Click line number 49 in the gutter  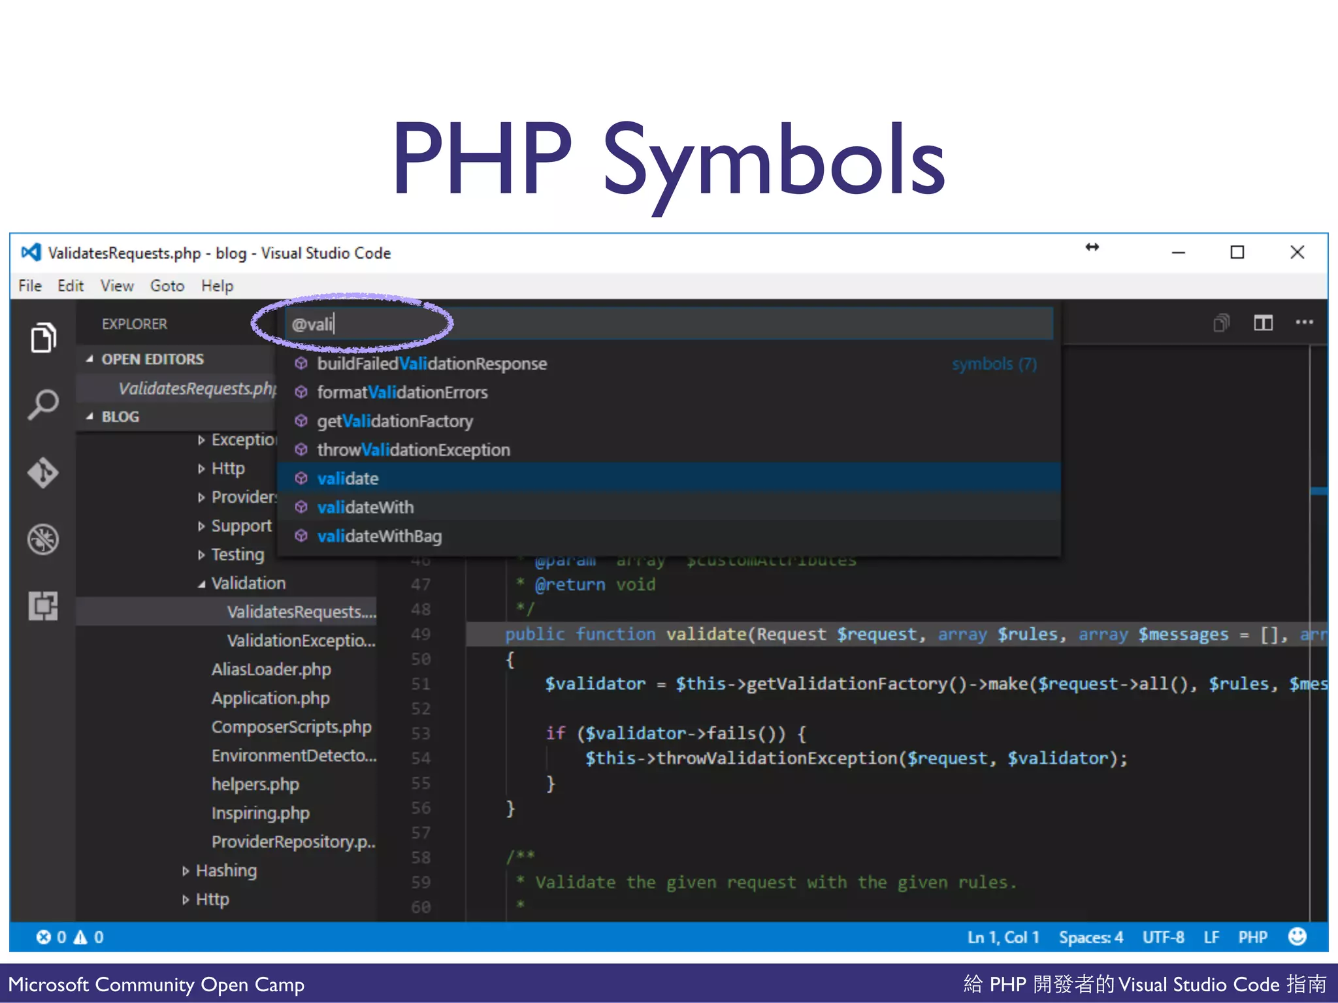421,634
